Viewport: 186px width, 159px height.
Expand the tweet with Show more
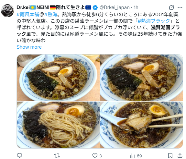pos(29,47)
